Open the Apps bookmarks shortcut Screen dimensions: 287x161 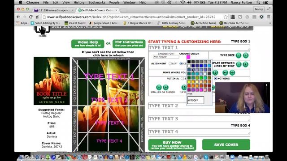click(x=22, y=23)
